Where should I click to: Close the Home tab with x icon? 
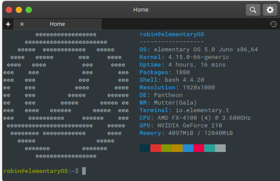click(x=22, y=24)
